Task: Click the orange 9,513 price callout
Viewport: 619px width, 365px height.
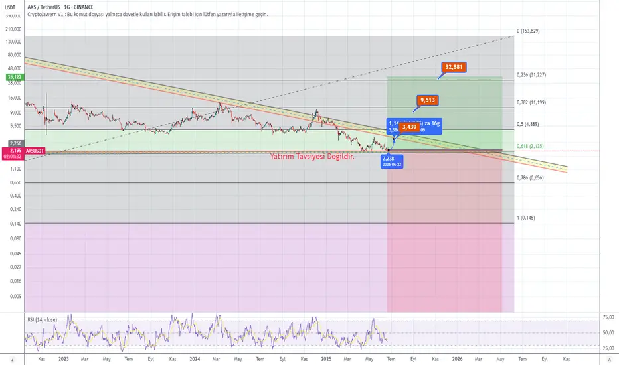Action: [x=428, y=100]
